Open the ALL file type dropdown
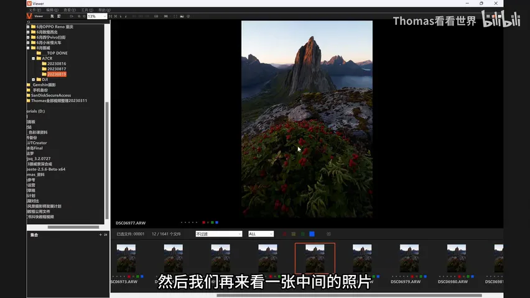The height and width of the screenshot is (298, 530). tap(261, 234)
